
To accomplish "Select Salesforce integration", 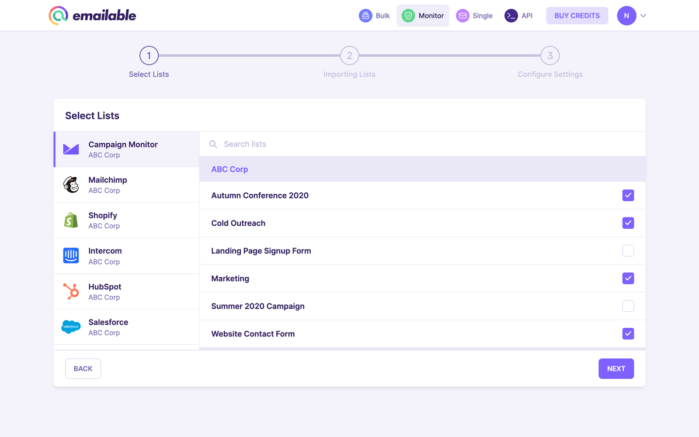I will (x=127, y=327).
